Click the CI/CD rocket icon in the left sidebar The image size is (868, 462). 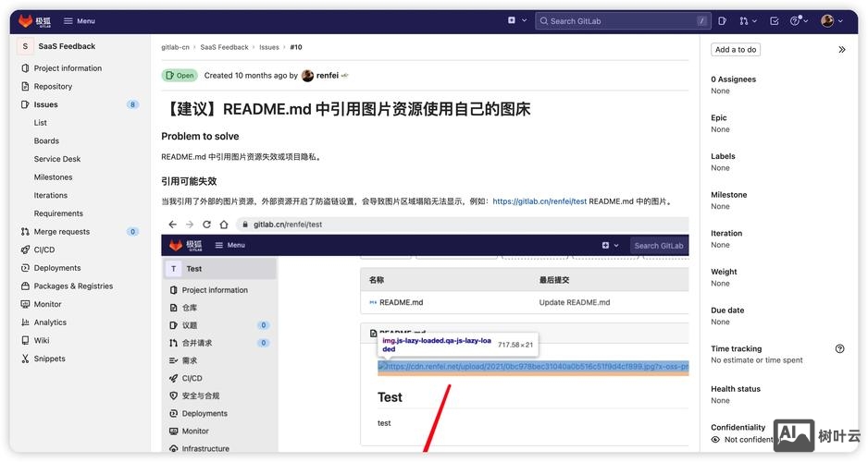click(x=25, y=249)
